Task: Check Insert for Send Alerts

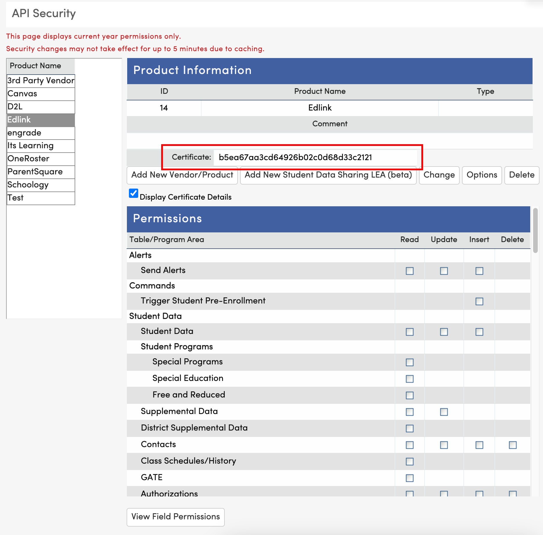Action: [x=479, y=271]
